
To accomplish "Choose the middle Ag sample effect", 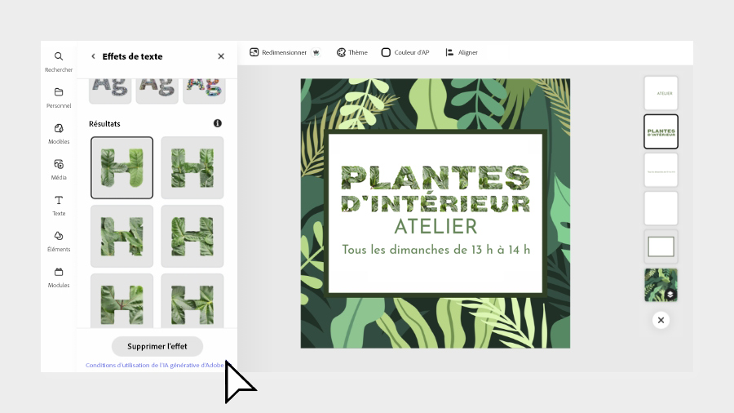I will 157,91.
